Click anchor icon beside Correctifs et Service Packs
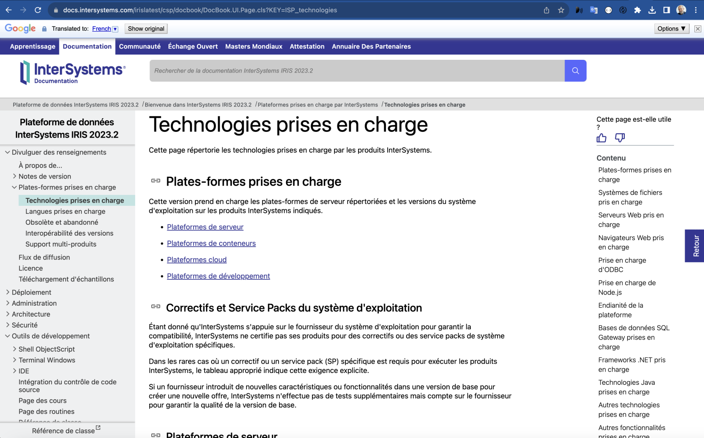 pyautogui.click(x=156, y=307)
